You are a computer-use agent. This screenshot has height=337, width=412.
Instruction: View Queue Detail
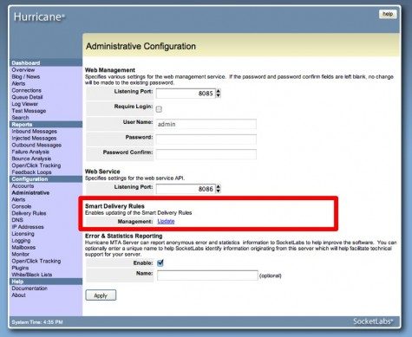click(x=27, y=97)
